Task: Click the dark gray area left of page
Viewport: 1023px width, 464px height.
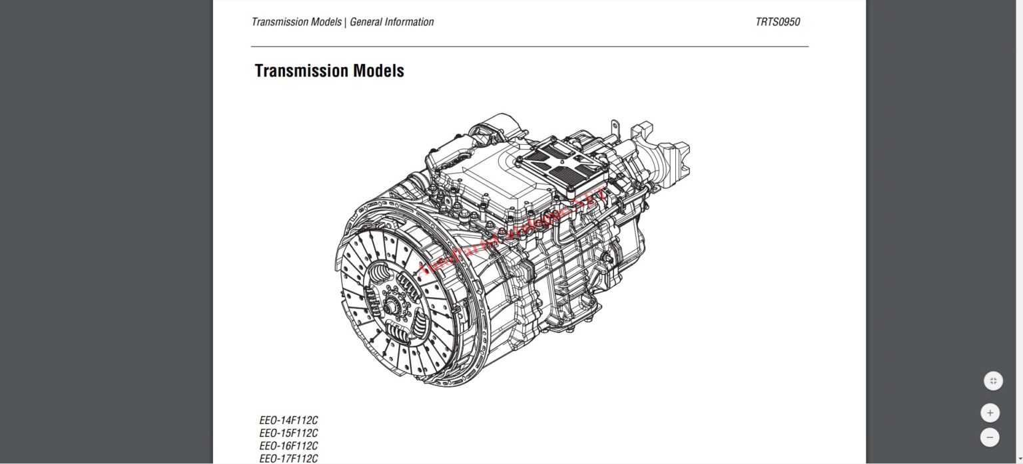Action: (107, 233)
